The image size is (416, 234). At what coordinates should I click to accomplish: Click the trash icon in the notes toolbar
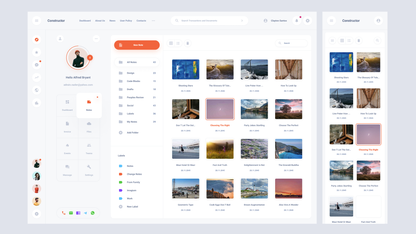(188, 43)
